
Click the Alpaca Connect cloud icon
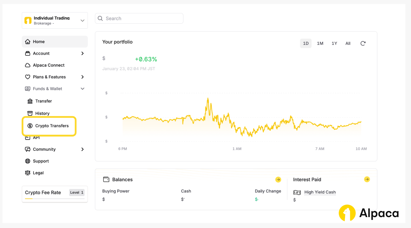click(x=28, y=65)
